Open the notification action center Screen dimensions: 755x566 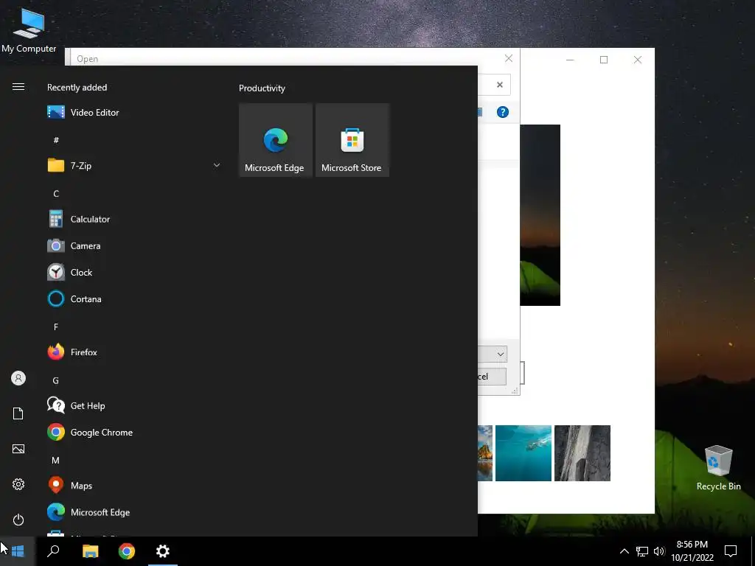pyautogui.click(x=731, y=551)
